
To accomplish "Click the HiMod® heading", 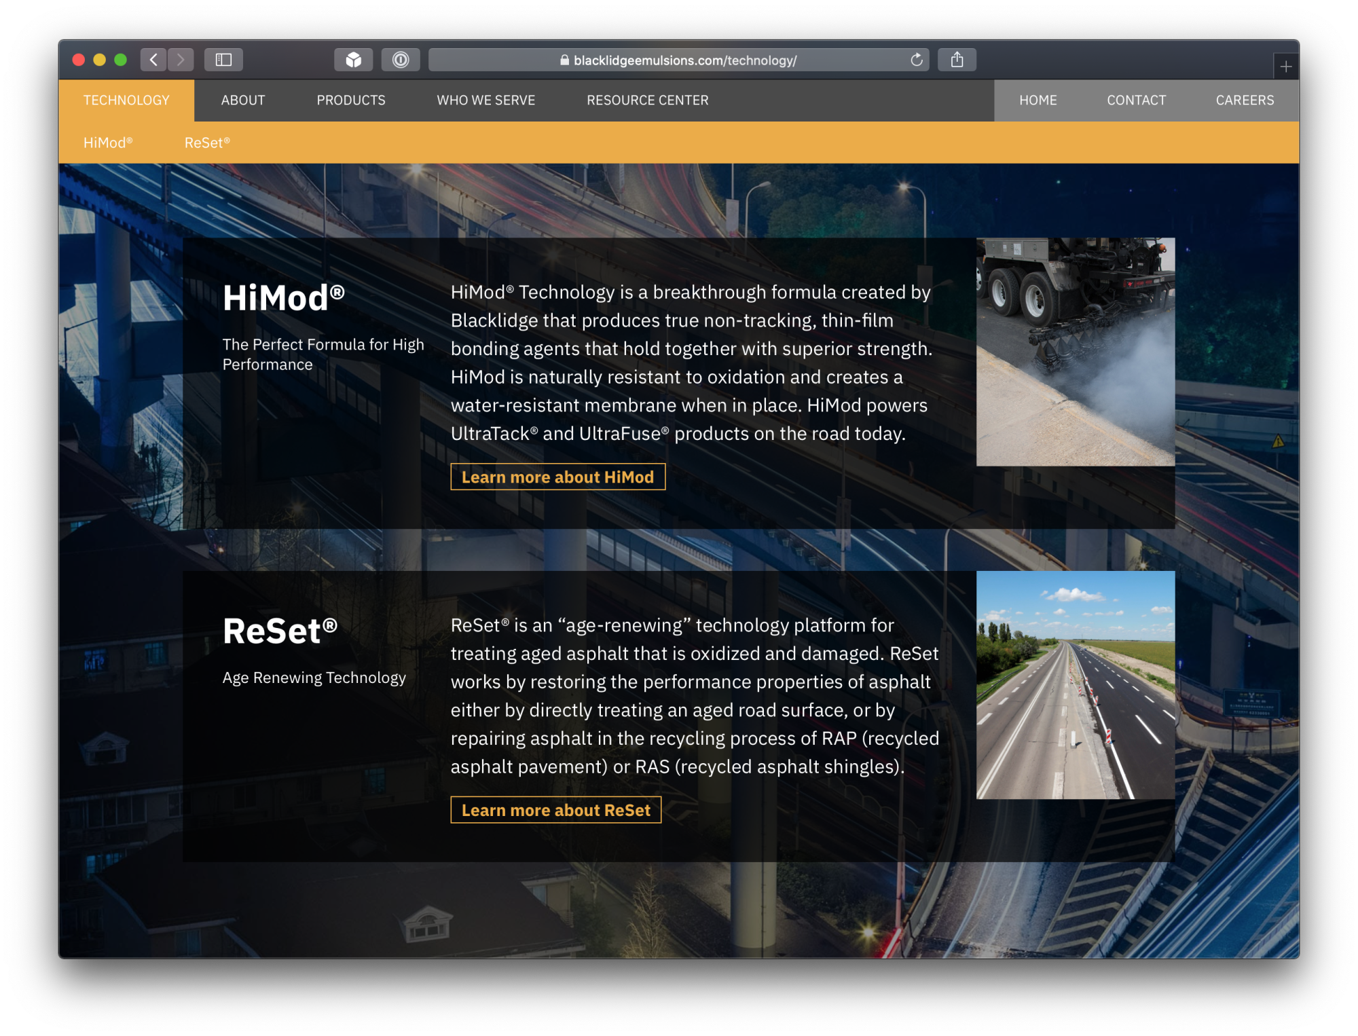I will coord(284,298).
